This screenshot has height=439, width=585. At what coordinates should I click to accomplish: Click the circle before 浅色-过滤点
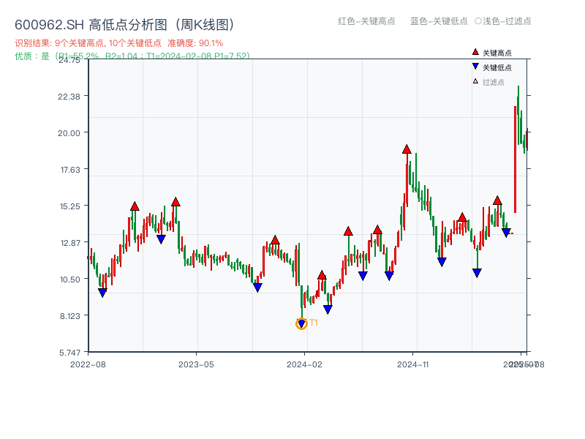[478, 21]
